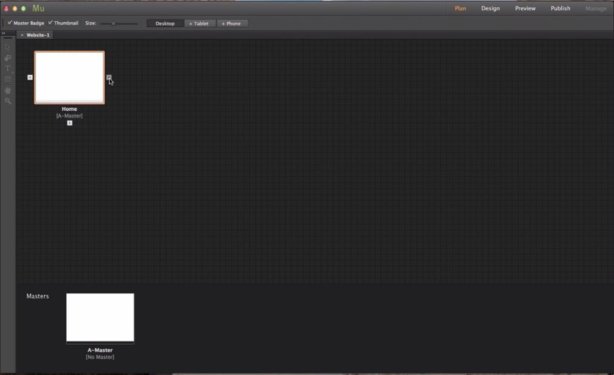Select the Crop tool
This screenshot has height=375, width=614.
(7, 58)
